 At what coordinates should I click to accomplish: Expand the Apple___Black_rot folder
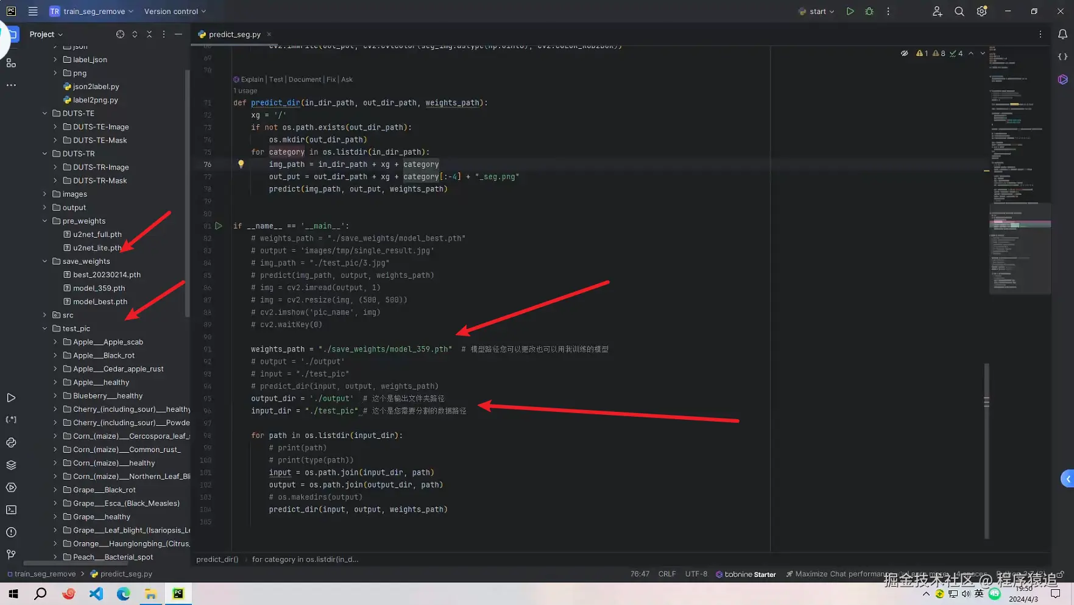click(55, 355)
